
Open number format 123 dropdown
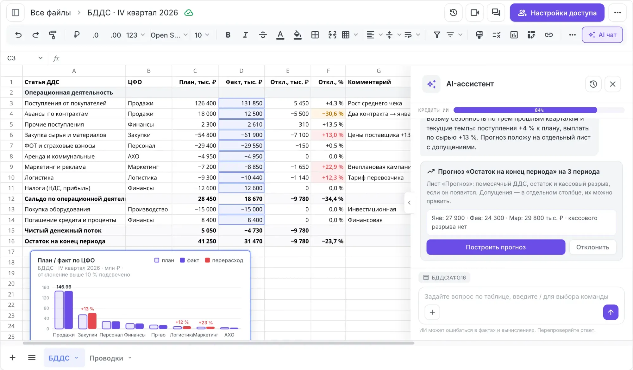[x=135, y=35]
